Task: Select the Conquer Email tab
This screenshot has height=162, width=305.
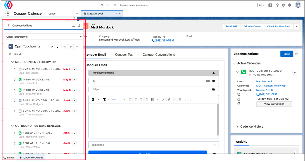Action: tap(95, 55)
